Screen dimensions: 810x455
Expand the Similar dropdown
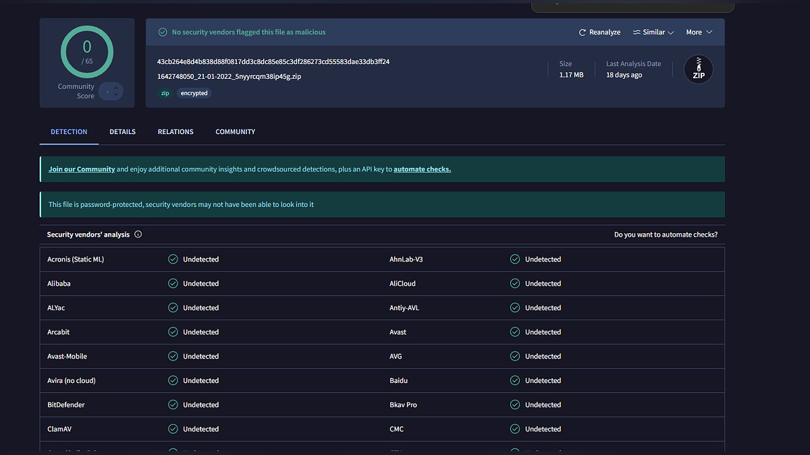click(x=653, y=32)
